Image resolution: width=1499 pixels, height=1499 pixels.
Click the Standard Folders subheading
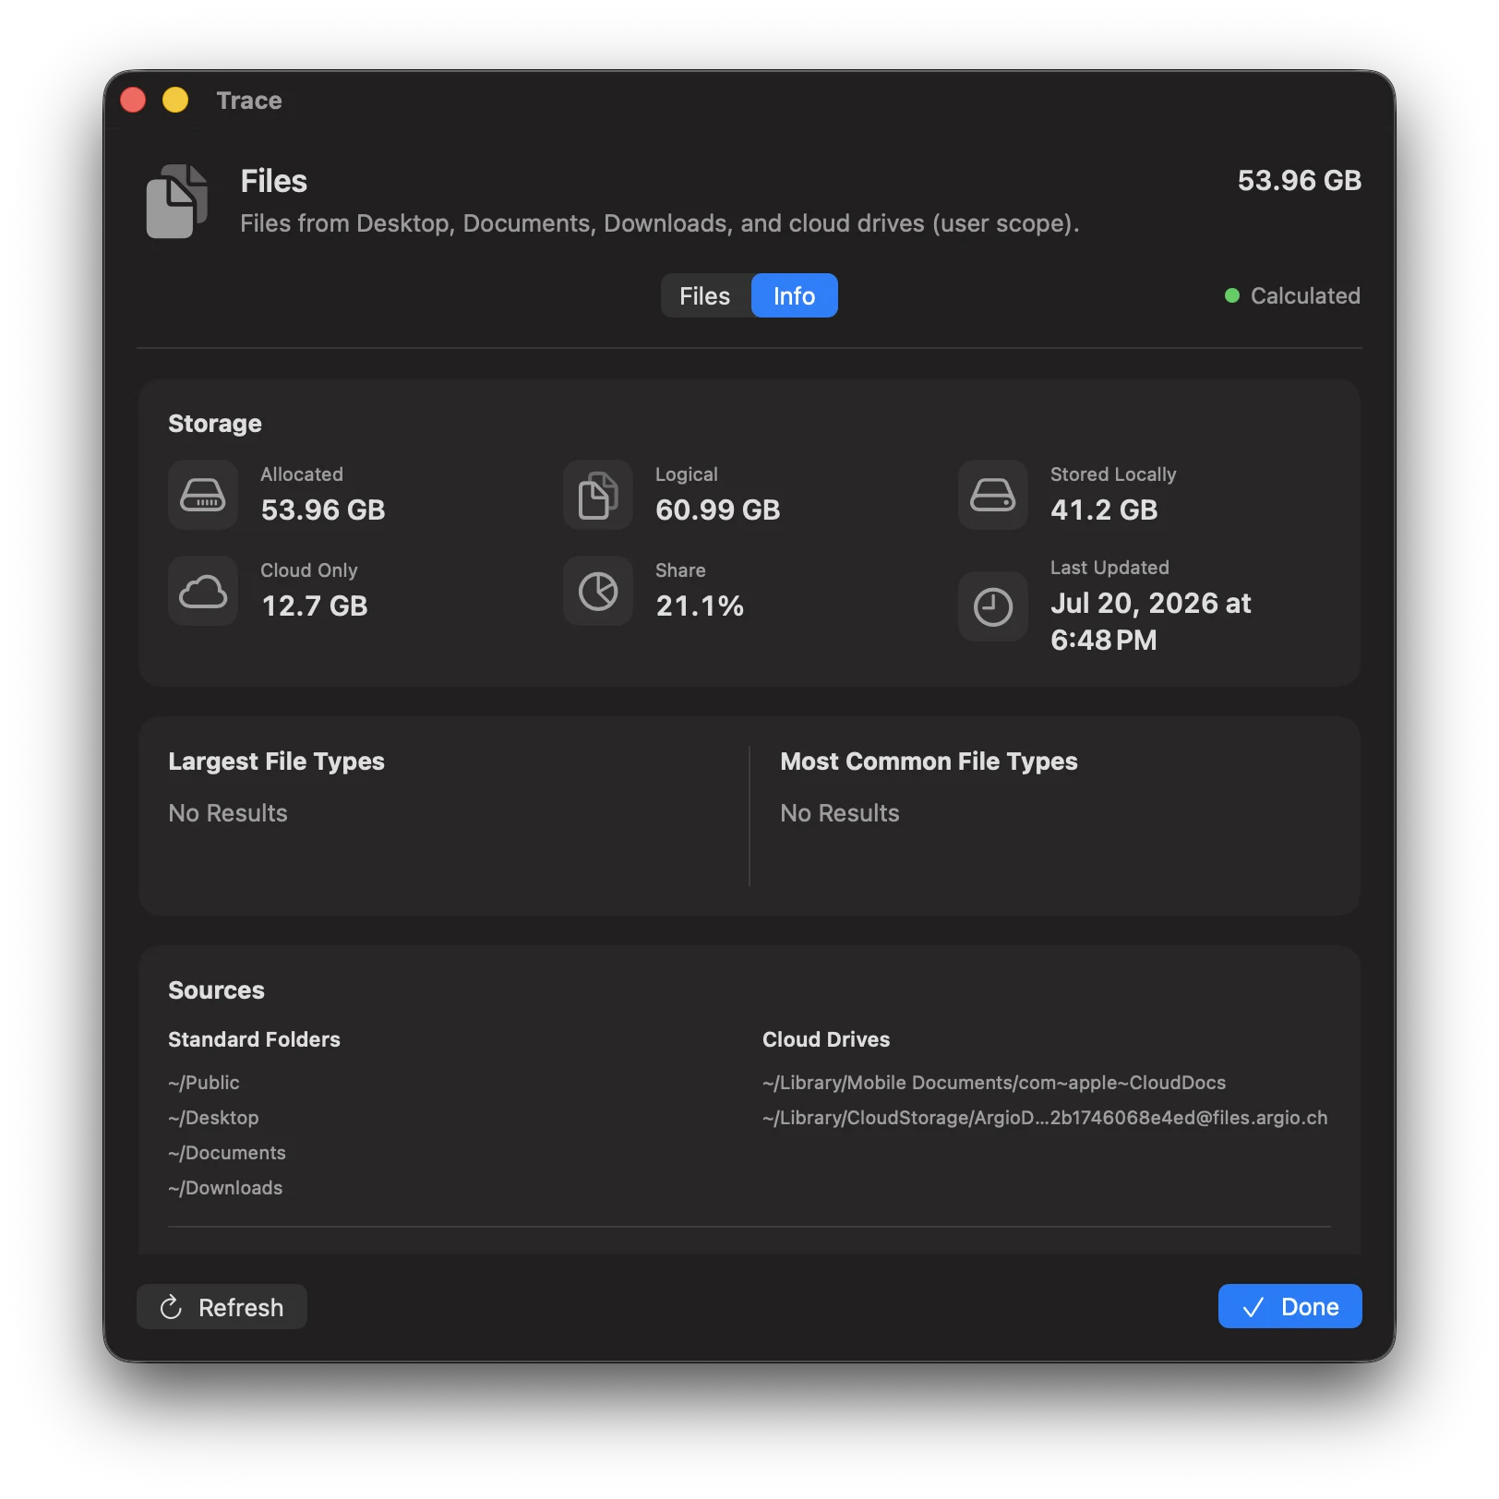(254, 1039)
